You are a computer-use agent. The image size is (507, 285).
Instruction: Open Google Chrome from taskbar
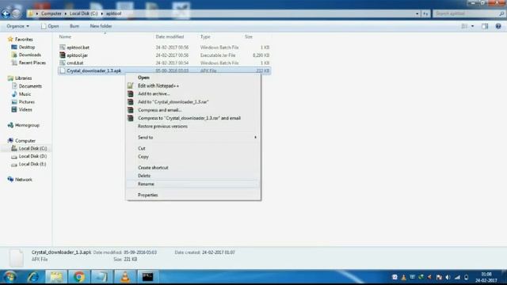(x=79, y=277)
